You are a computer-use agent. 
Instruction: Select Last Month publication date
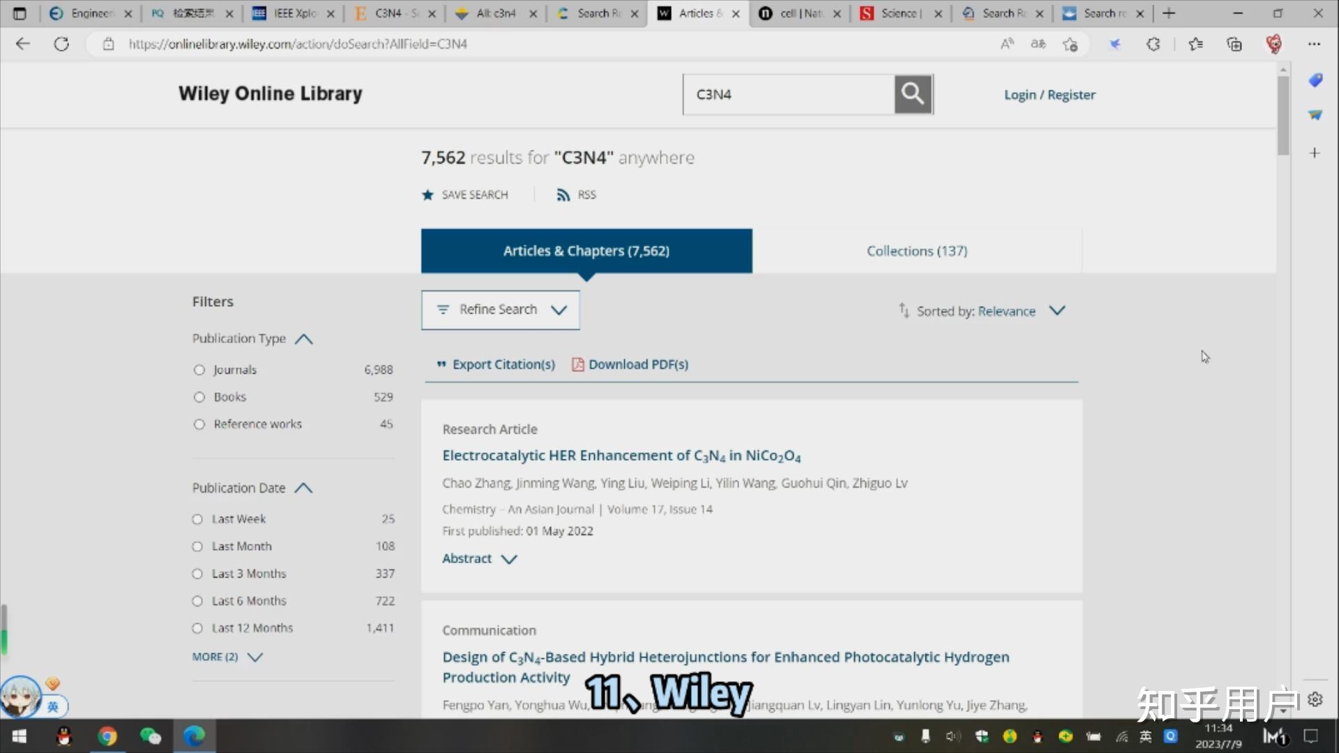point(197,547)
